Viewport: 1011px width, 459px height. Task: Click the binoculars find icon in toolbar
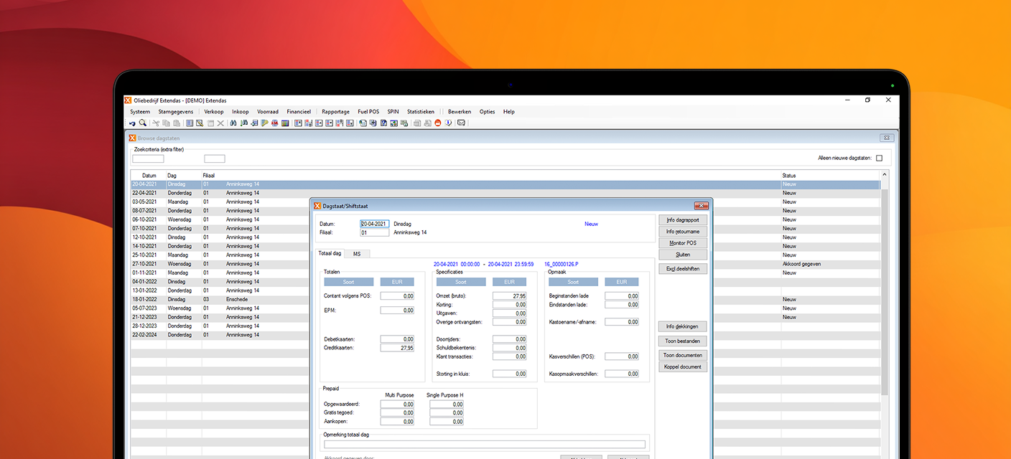point(233,123)
